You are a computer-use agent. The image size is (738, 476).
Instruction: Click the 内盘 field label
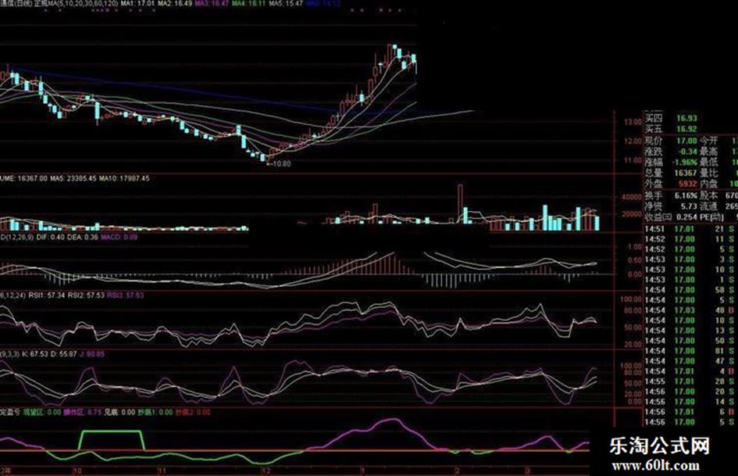point(709,184)
